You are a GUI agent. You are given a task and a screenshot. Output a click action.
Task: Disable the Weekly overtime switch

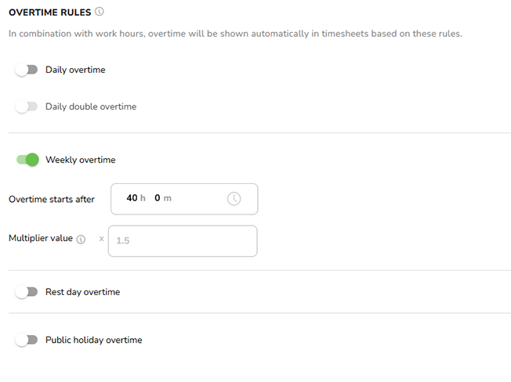point(27,160)
